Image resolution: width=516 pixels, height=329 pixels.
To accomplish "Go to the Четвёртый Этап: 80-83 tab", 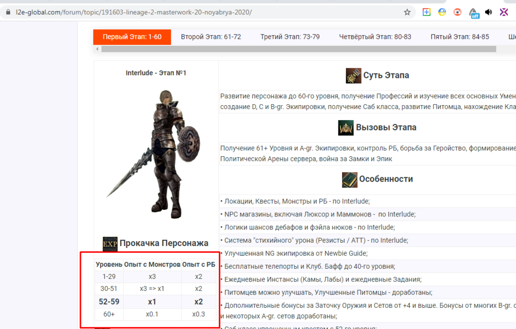I will 375,37.
